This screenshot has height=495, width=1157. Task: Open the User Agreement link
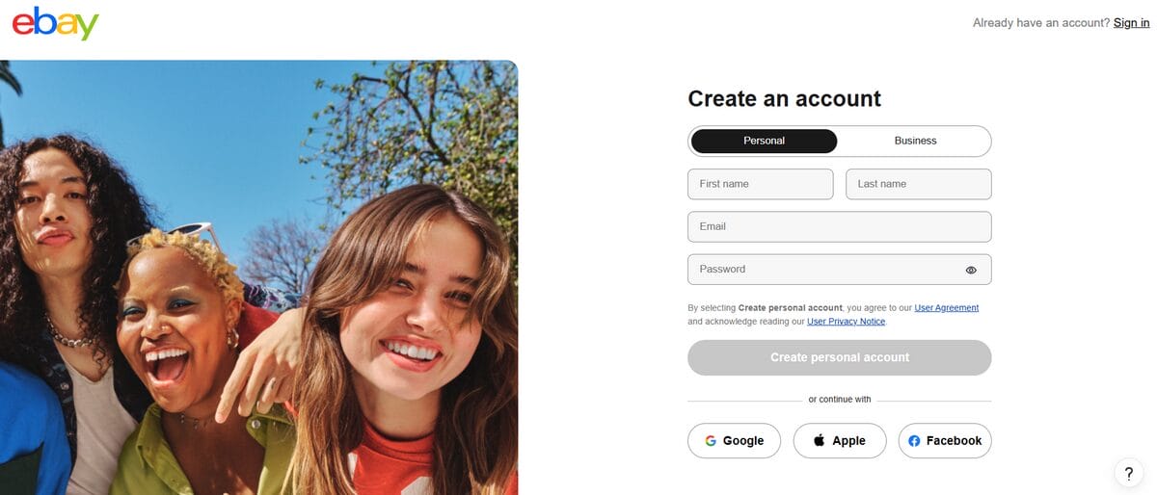coord(946,308)
